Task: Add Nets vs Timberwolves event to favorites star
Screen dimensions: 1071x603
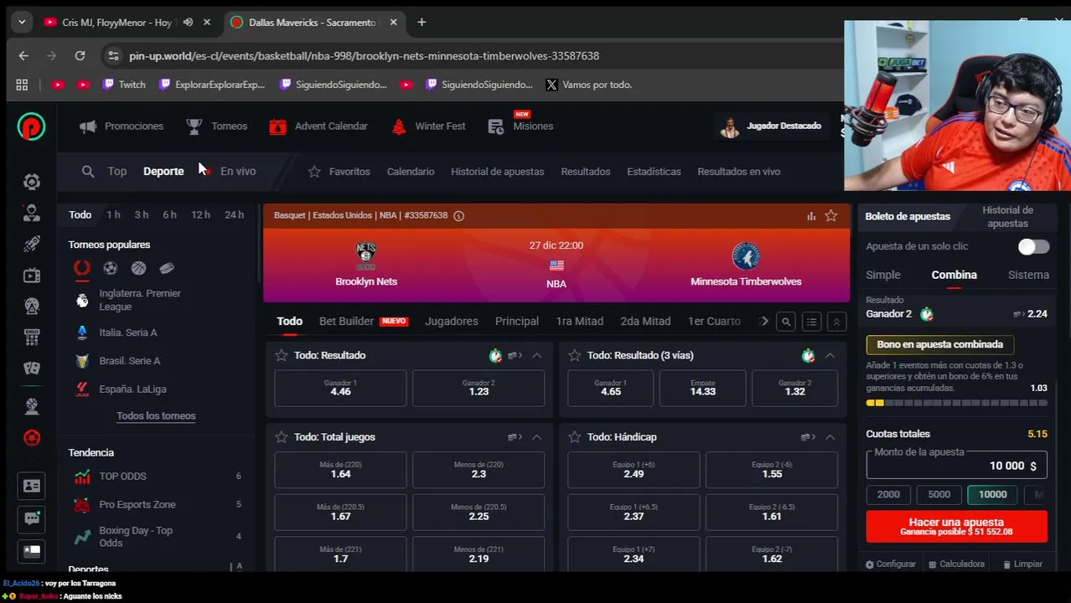Action: coord(831,216)
